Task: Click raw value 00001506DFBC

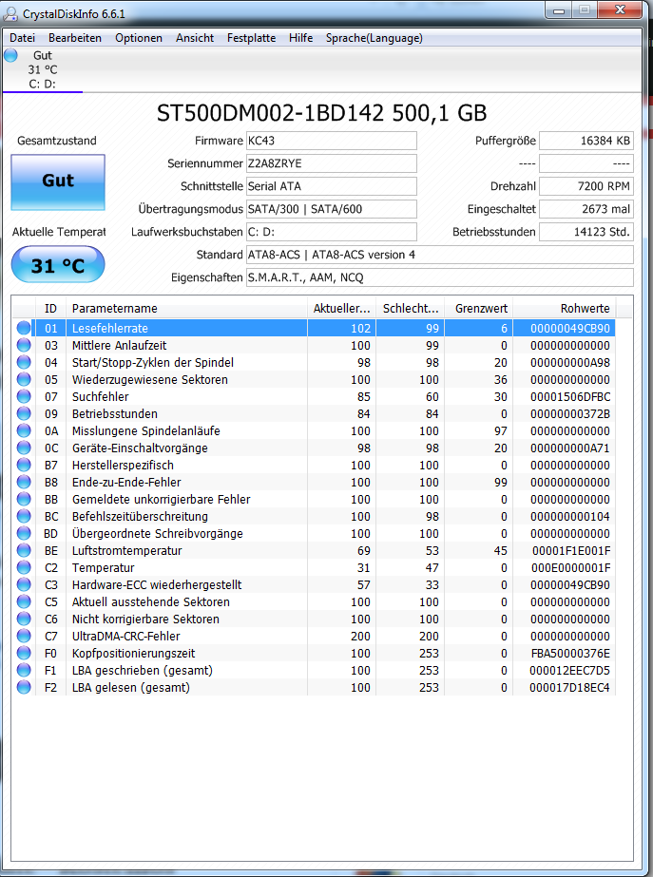Action: [570, 396]
